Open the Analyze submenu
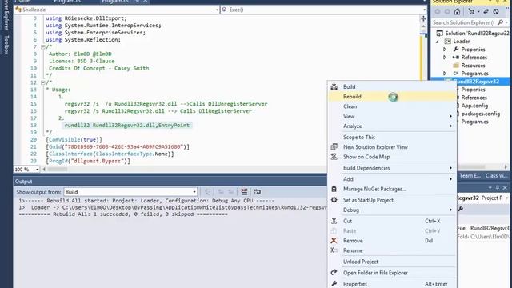The height and width of the screenshot is (288, 512). tap(392, 126)
